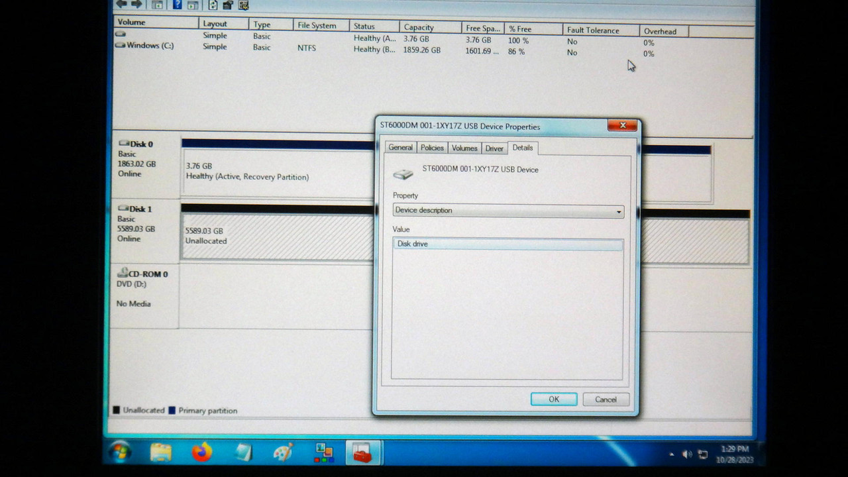Select the red toolbox taskbar item
This screenshot has width=848, height=477.
point(362,453)
